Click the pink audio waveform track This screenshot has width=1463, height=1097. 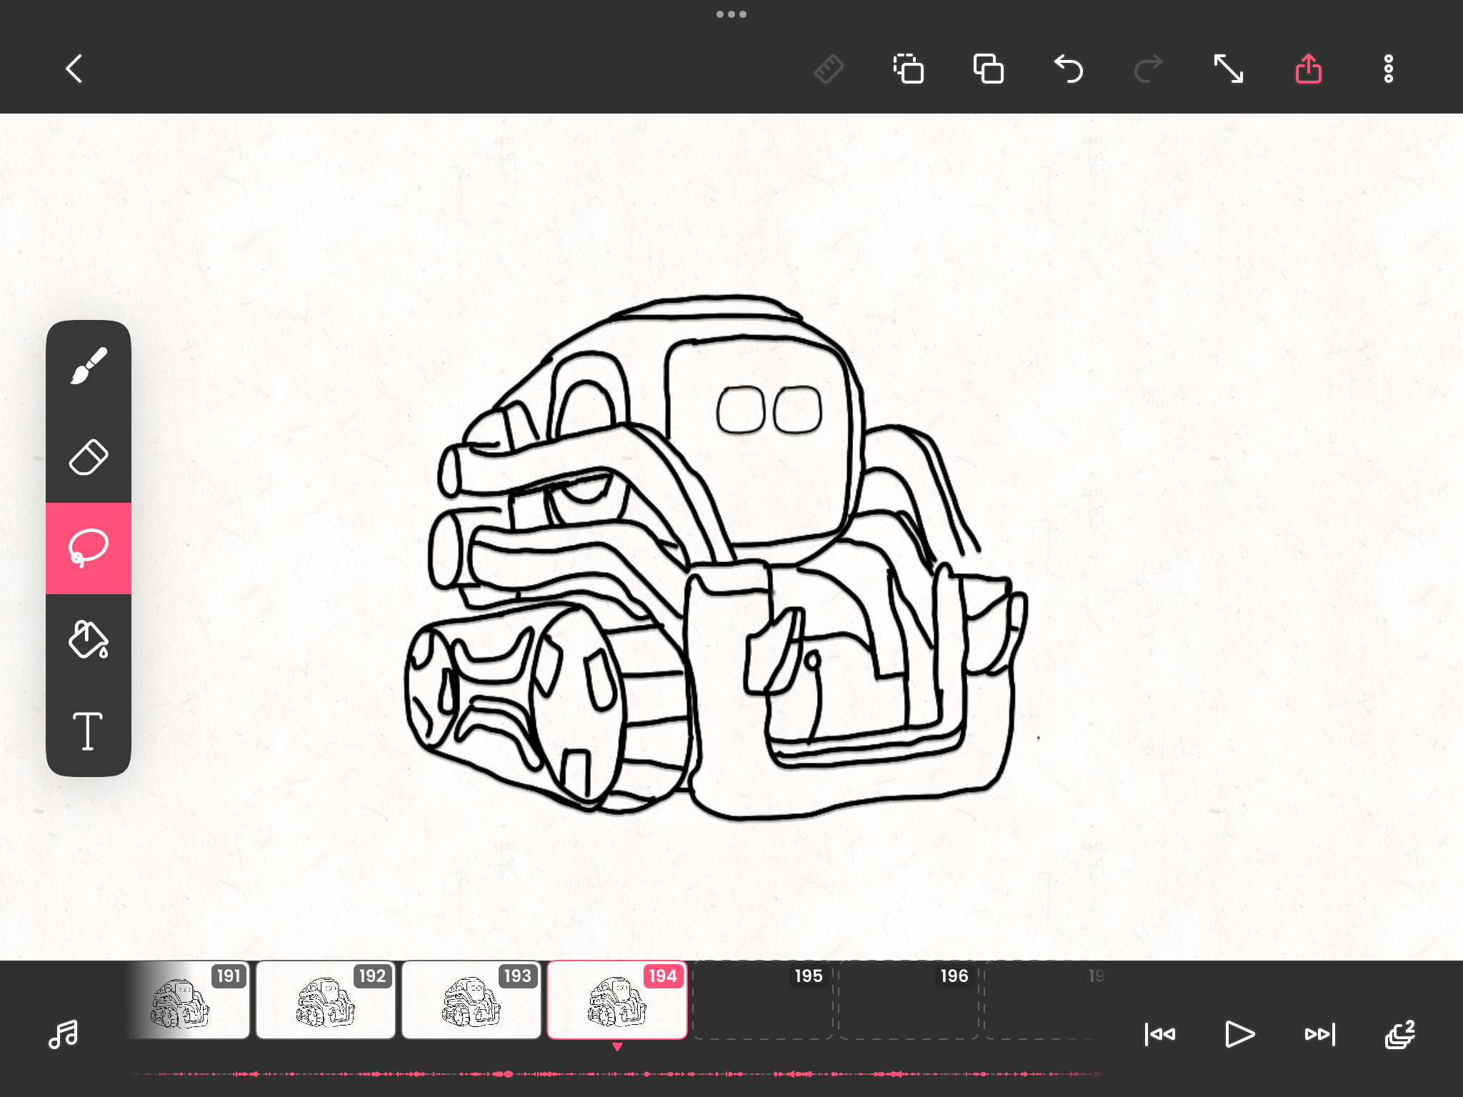[x=617, y=1073]
